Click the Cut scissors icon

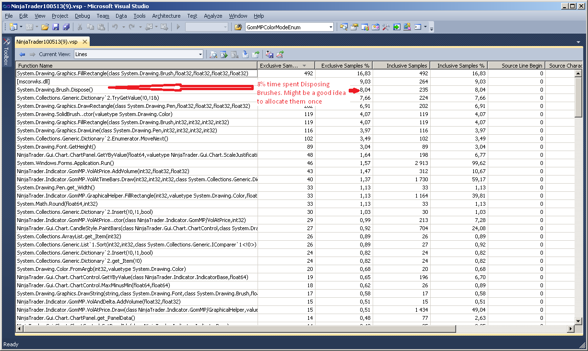[80, 27]
